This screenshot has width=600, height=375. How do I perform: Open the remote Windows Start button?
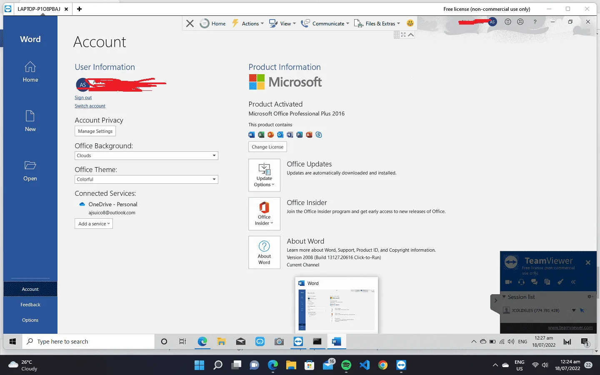(x=12, y=341)
